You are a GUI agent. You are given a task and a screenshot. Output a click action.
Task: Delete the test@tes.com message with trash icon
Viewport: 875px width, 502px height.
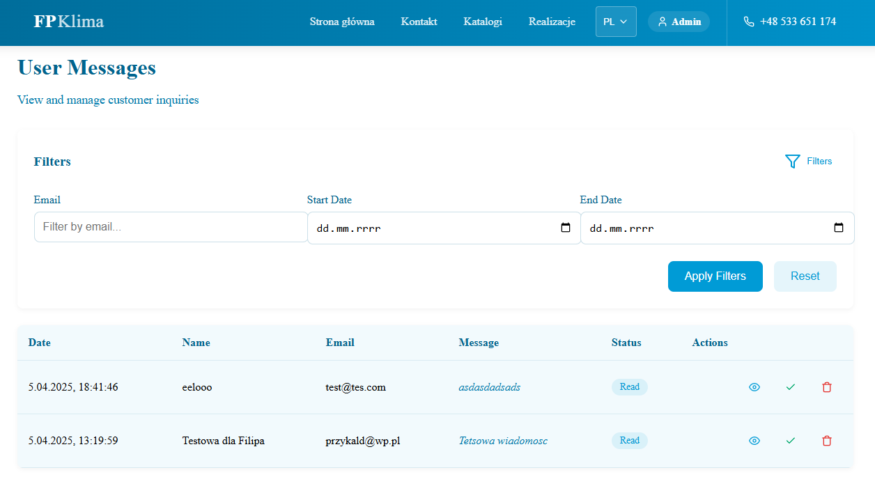(x=827, y=387)
